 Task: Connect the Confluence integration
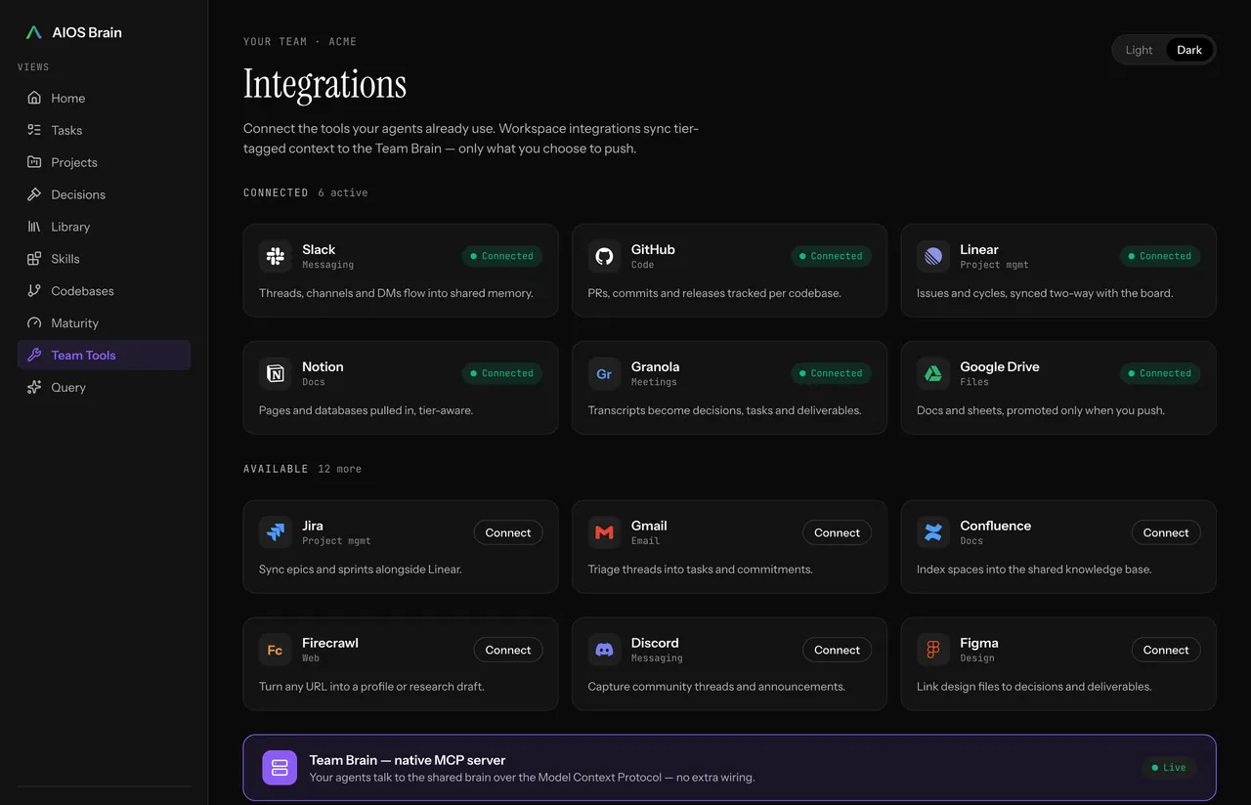pos(1166,532)
